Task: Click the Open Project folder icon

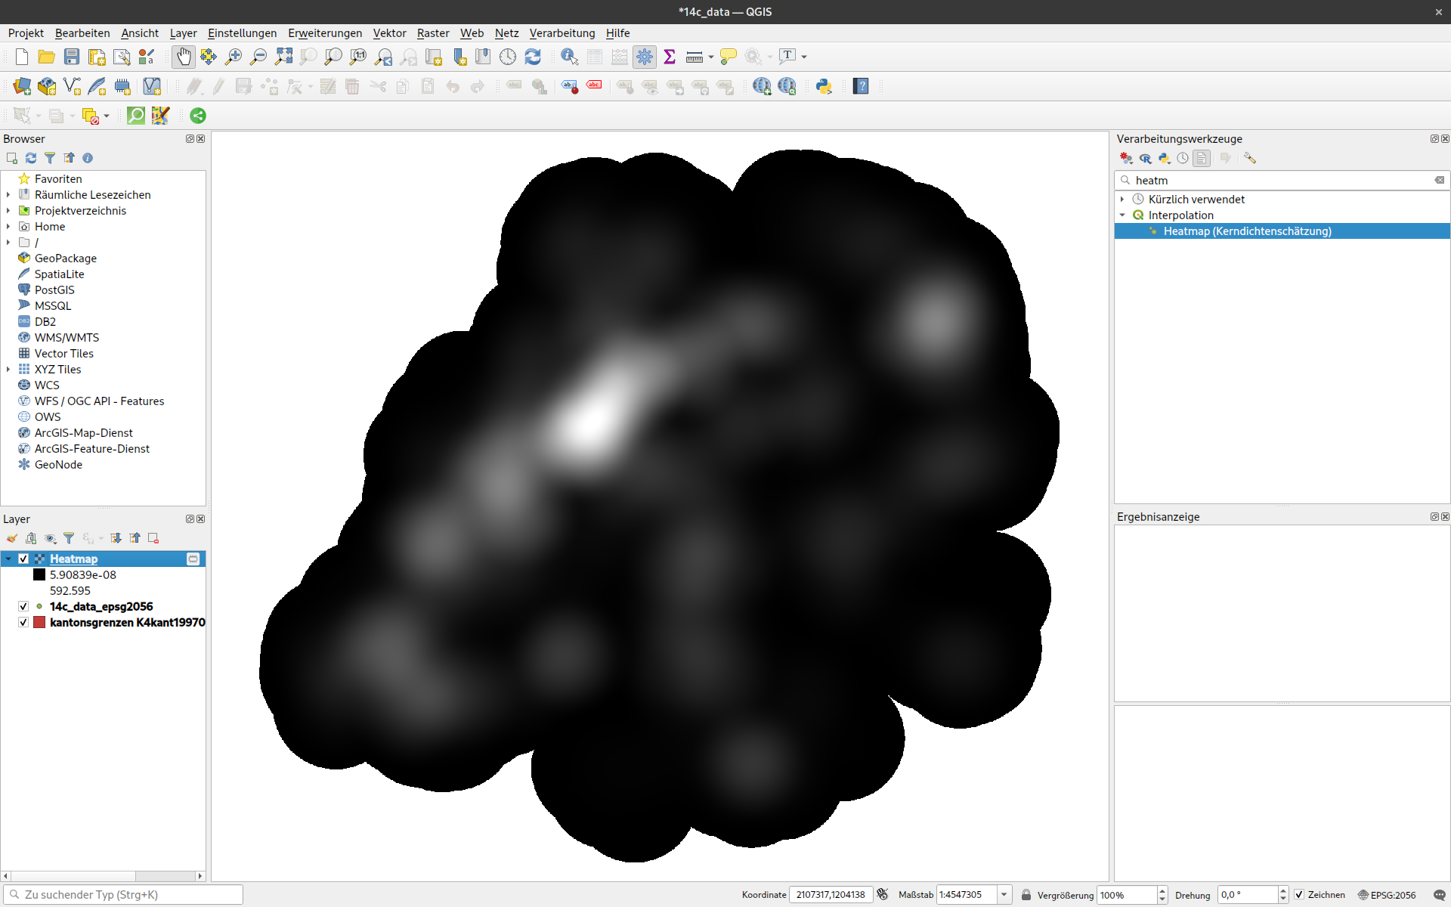Action: (x=46, y=57)
